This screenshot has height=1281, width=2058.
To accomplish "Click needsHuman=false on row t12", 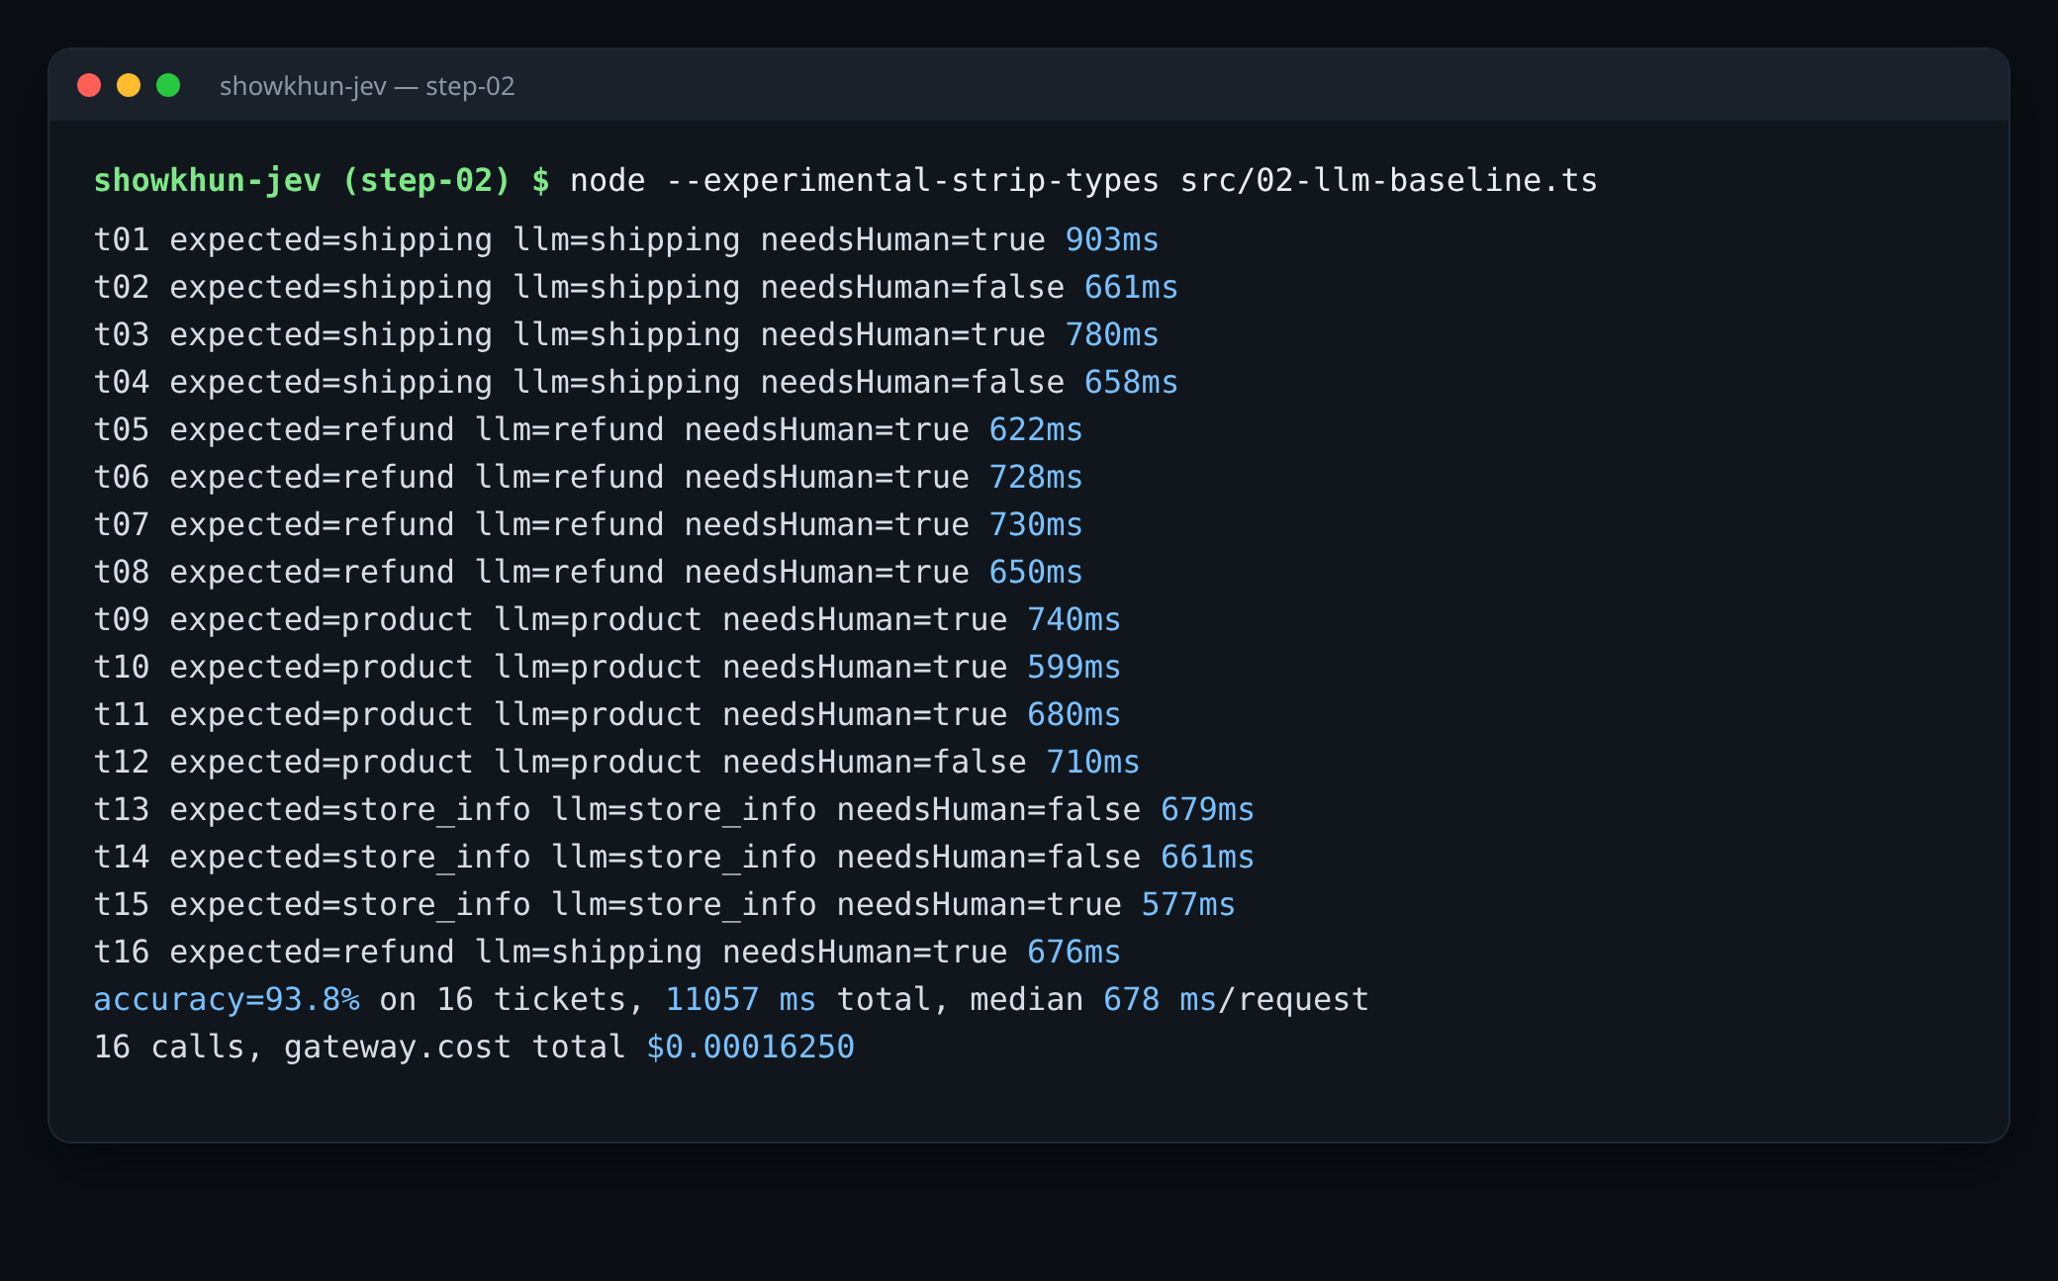I will (x=875, y=762).
